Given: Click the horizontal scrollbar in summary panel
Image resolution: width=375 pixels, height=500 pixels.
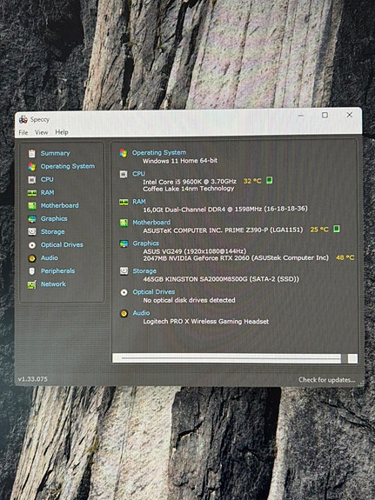Looking at the screenshot, I should click(x=226, y=358).
